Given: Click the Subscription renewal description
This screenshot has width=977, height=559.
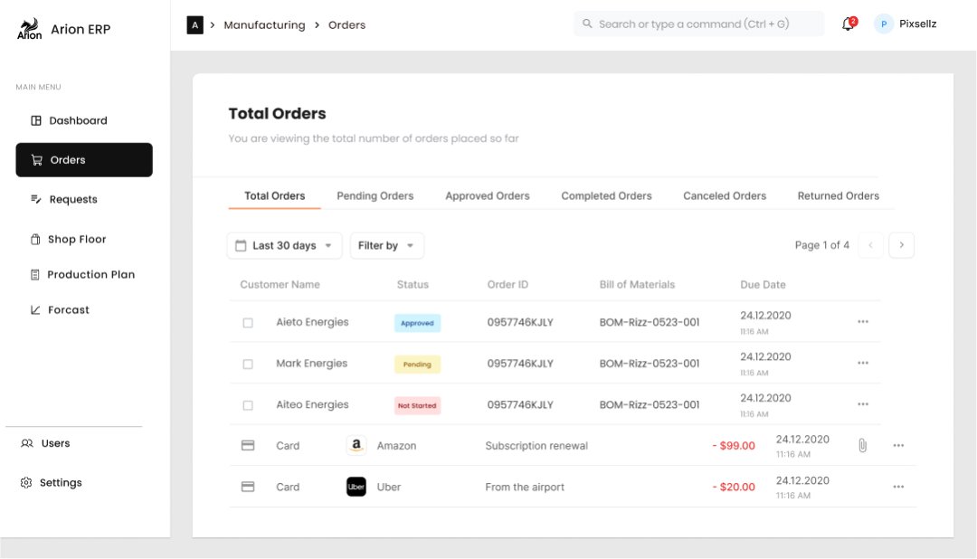Looking at the screenshot, I should (x=536, y=446).
